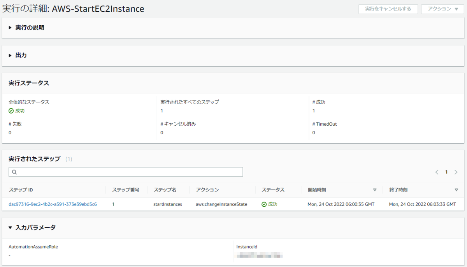Open the アクション dropdown menu
Image resolution: width=467 pixels, height=267 pixels.
tap(442, 9)
